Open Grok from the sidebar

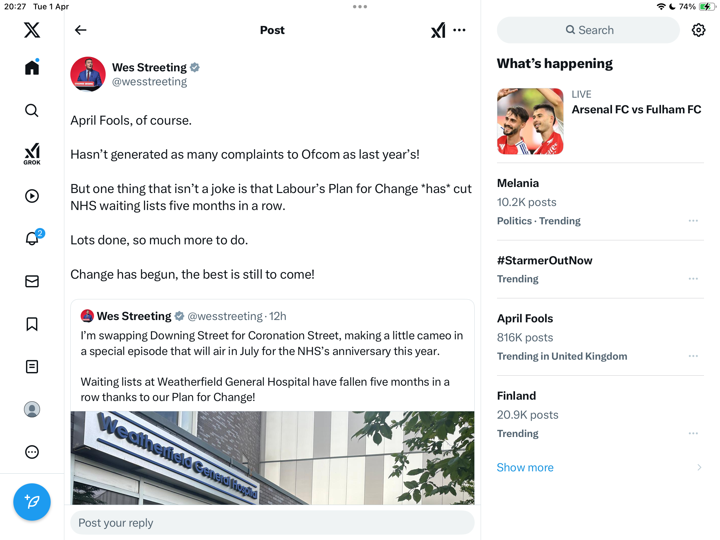(32, 154)
